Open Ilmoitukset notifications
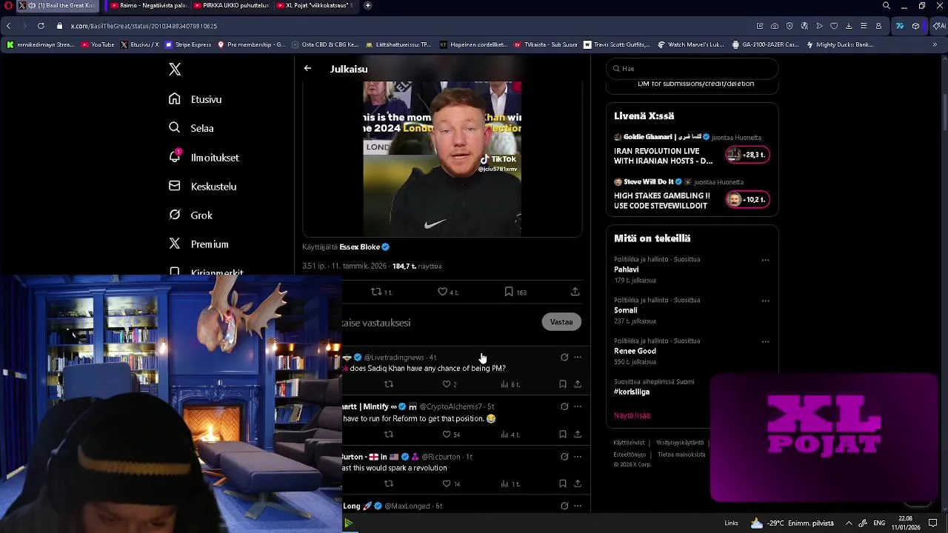Image resolution: width=948 pixels, height=533 pixels. [204, 157]
